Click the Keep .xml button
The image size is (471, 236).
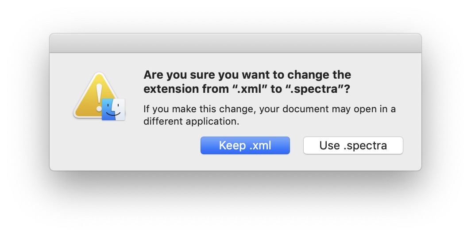pos(245,145)
